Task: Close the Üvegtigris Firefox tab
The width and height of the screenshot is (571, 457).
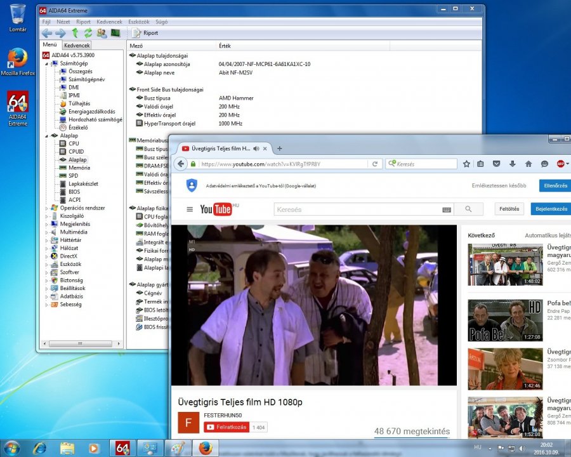Action: click(x=265, y=149)
